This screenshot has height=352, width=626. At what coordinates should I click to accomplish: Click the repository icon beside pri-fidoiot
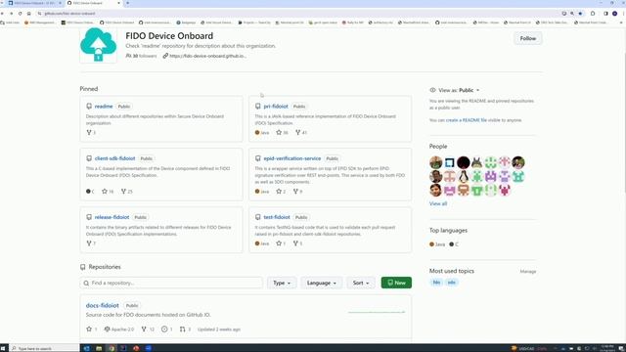coord(258,107)
